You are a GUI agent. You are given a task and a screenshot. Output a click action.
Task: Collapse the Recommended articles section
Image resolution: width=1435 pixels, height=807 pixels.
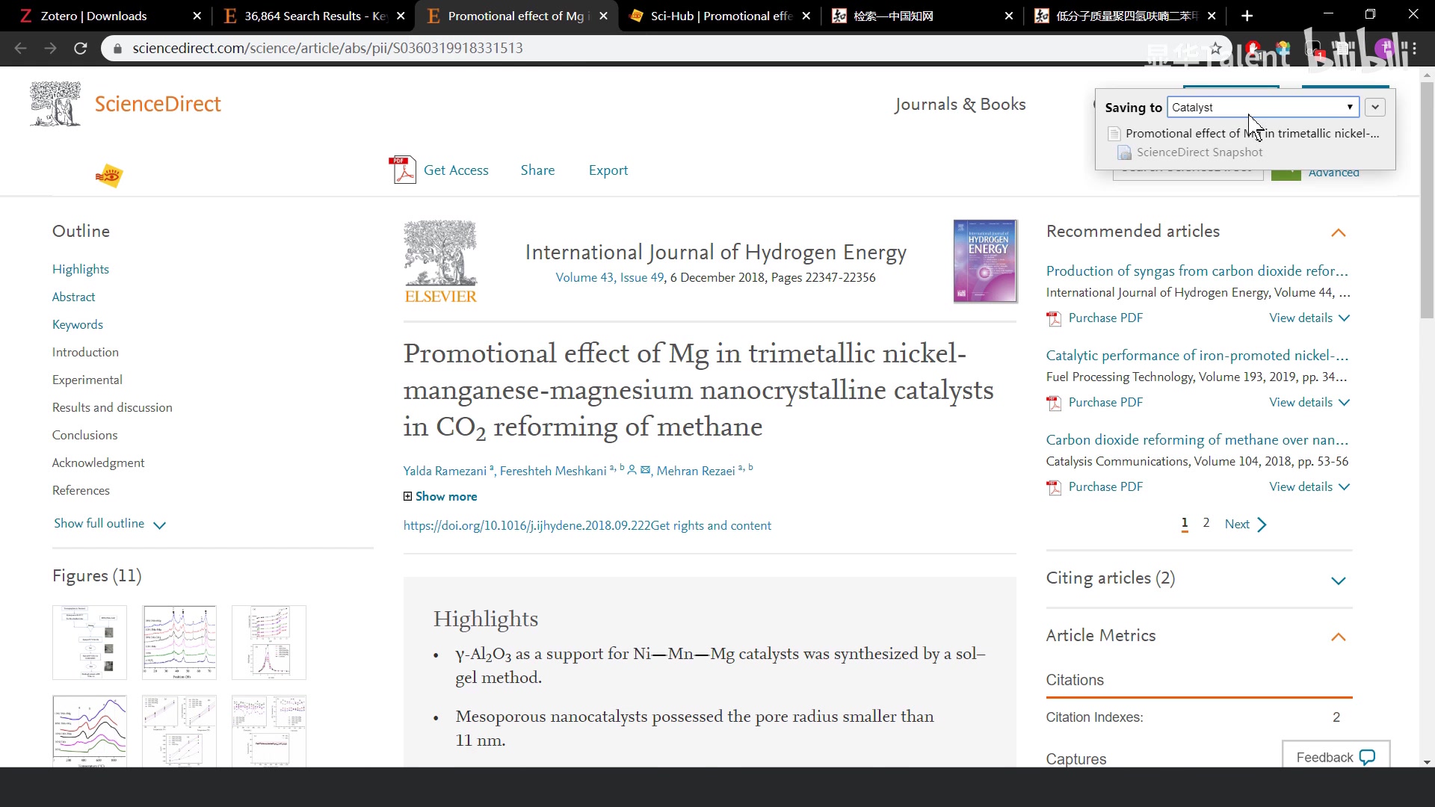tap(1339, 233)
